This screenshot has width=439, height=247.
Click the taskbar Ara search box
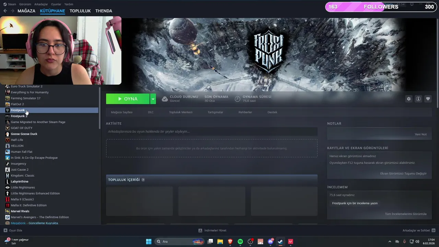(180, 242)
